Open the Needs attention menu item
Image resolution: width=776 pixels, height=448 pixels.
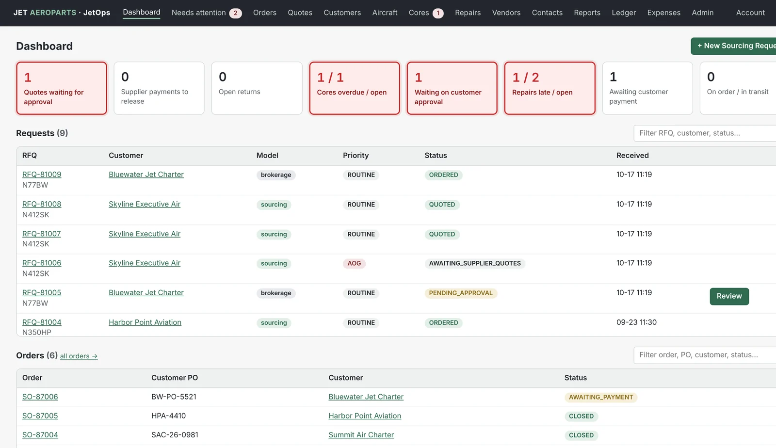pos(206,13)
